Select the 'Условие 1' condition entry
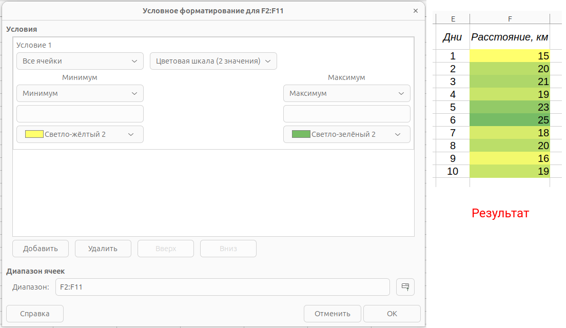Viewport: 566px width, 328px height. pos(34,45)
